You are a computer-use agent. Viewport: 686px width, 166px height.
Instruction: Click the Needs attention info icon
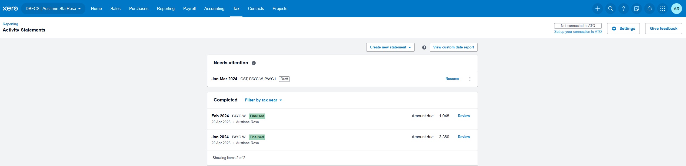coord(254,63)
